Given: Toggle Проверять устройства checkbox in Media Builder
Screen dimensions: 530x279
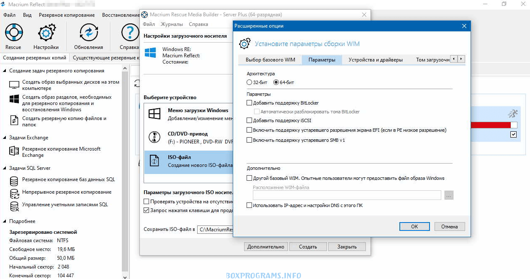Looking at the screenshot, I should pos(147,202).
